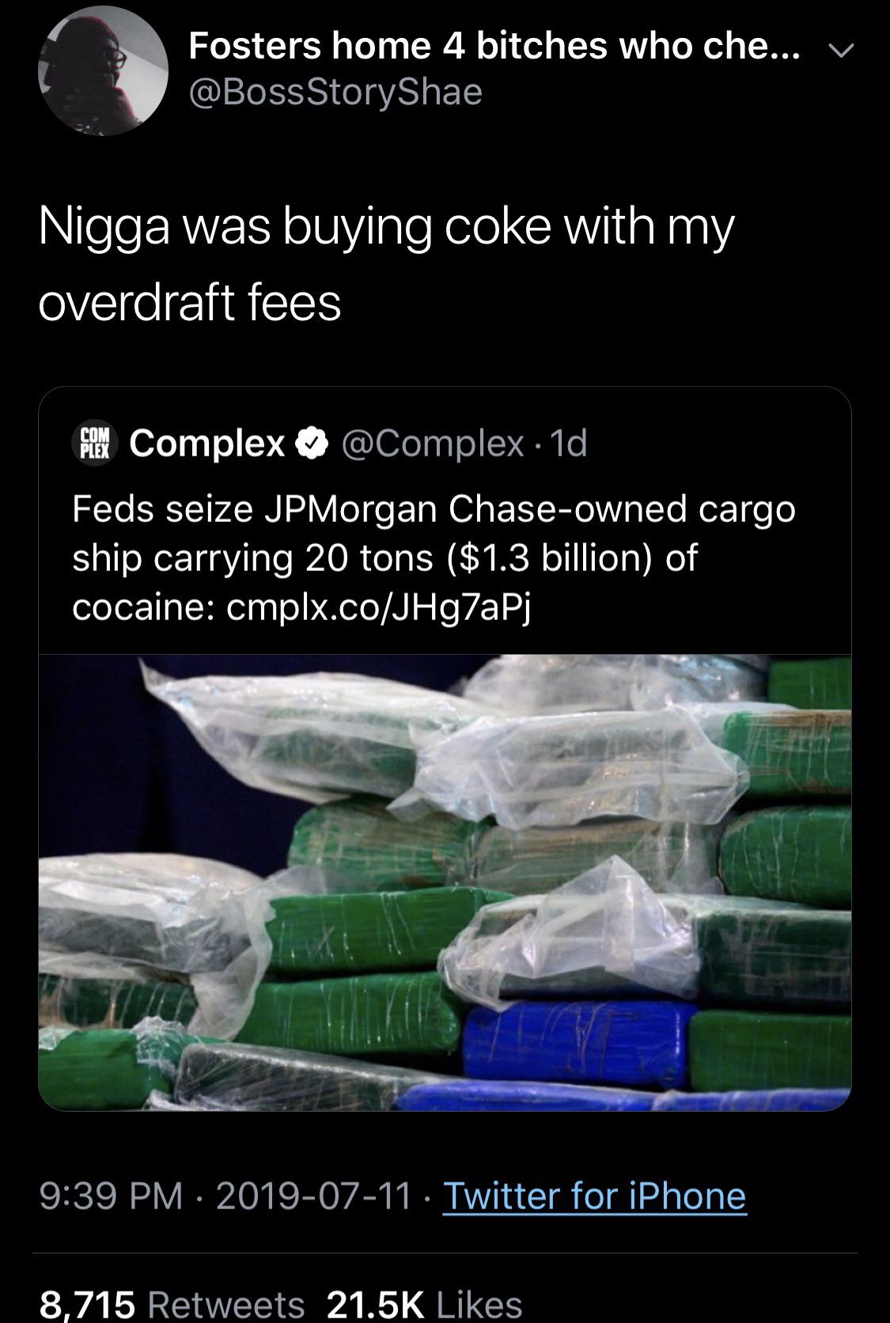View the 8,715 Retweets list
The height and width of the screenshot is (1323, 890).
[172, 1303]
